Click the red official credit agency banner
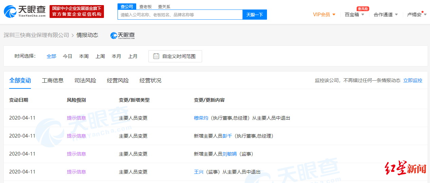This screenshot has width=430, height=183. click(77, 12)
